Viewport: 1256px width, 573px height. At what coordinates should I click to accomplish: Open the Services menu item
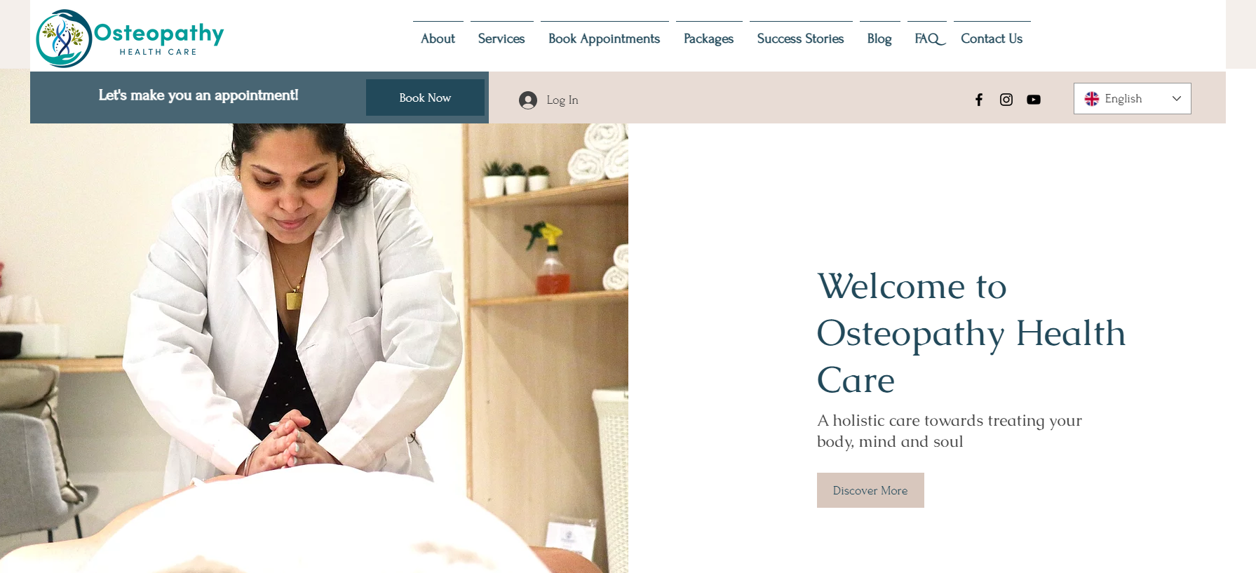click(x=501, y=39)
